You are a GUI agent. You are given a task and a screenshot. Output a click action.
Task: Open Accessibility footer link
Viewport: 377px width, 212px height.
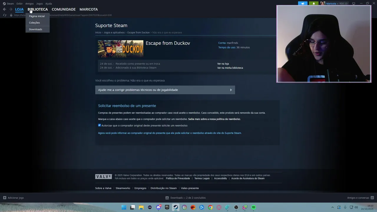pyautogui.click(x=220, y=178)
